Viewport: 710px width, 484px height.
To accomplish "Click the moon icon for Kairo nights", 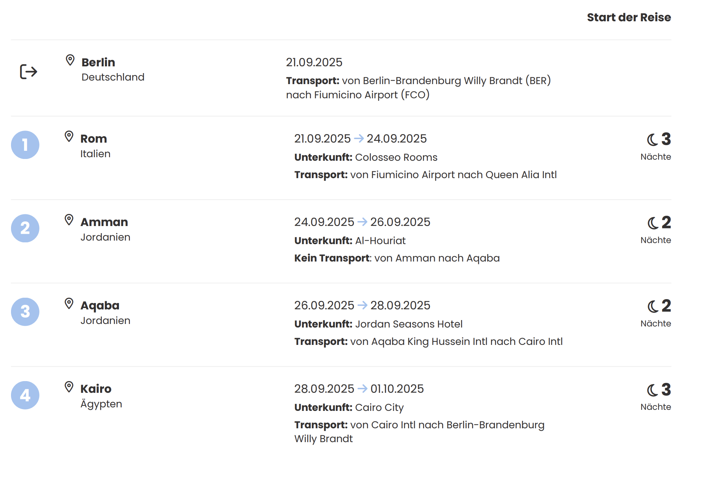I will (x=652, y=390).
